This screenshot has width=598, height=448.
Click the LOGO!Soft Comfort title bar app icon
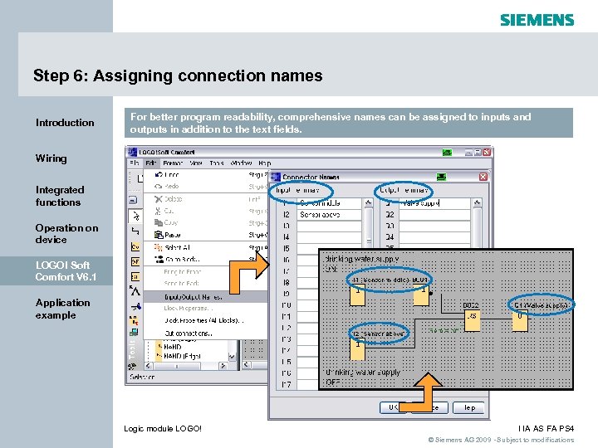coord(132,152)
